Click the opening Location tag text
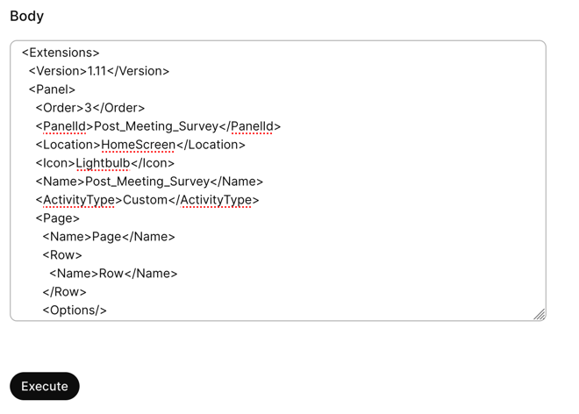This screenshot has width=579, height=414. point(68,145)
